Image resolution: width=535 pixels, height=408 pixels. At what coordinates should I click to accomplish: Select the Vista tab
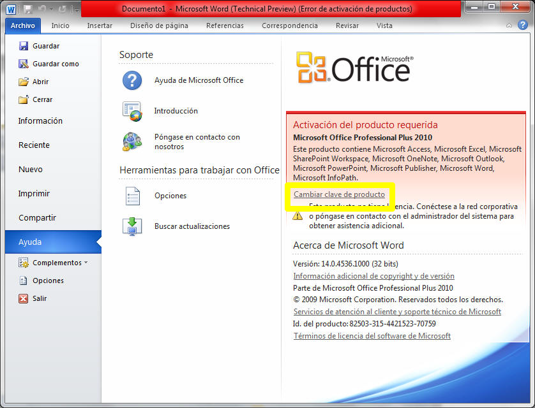point(384,25)
